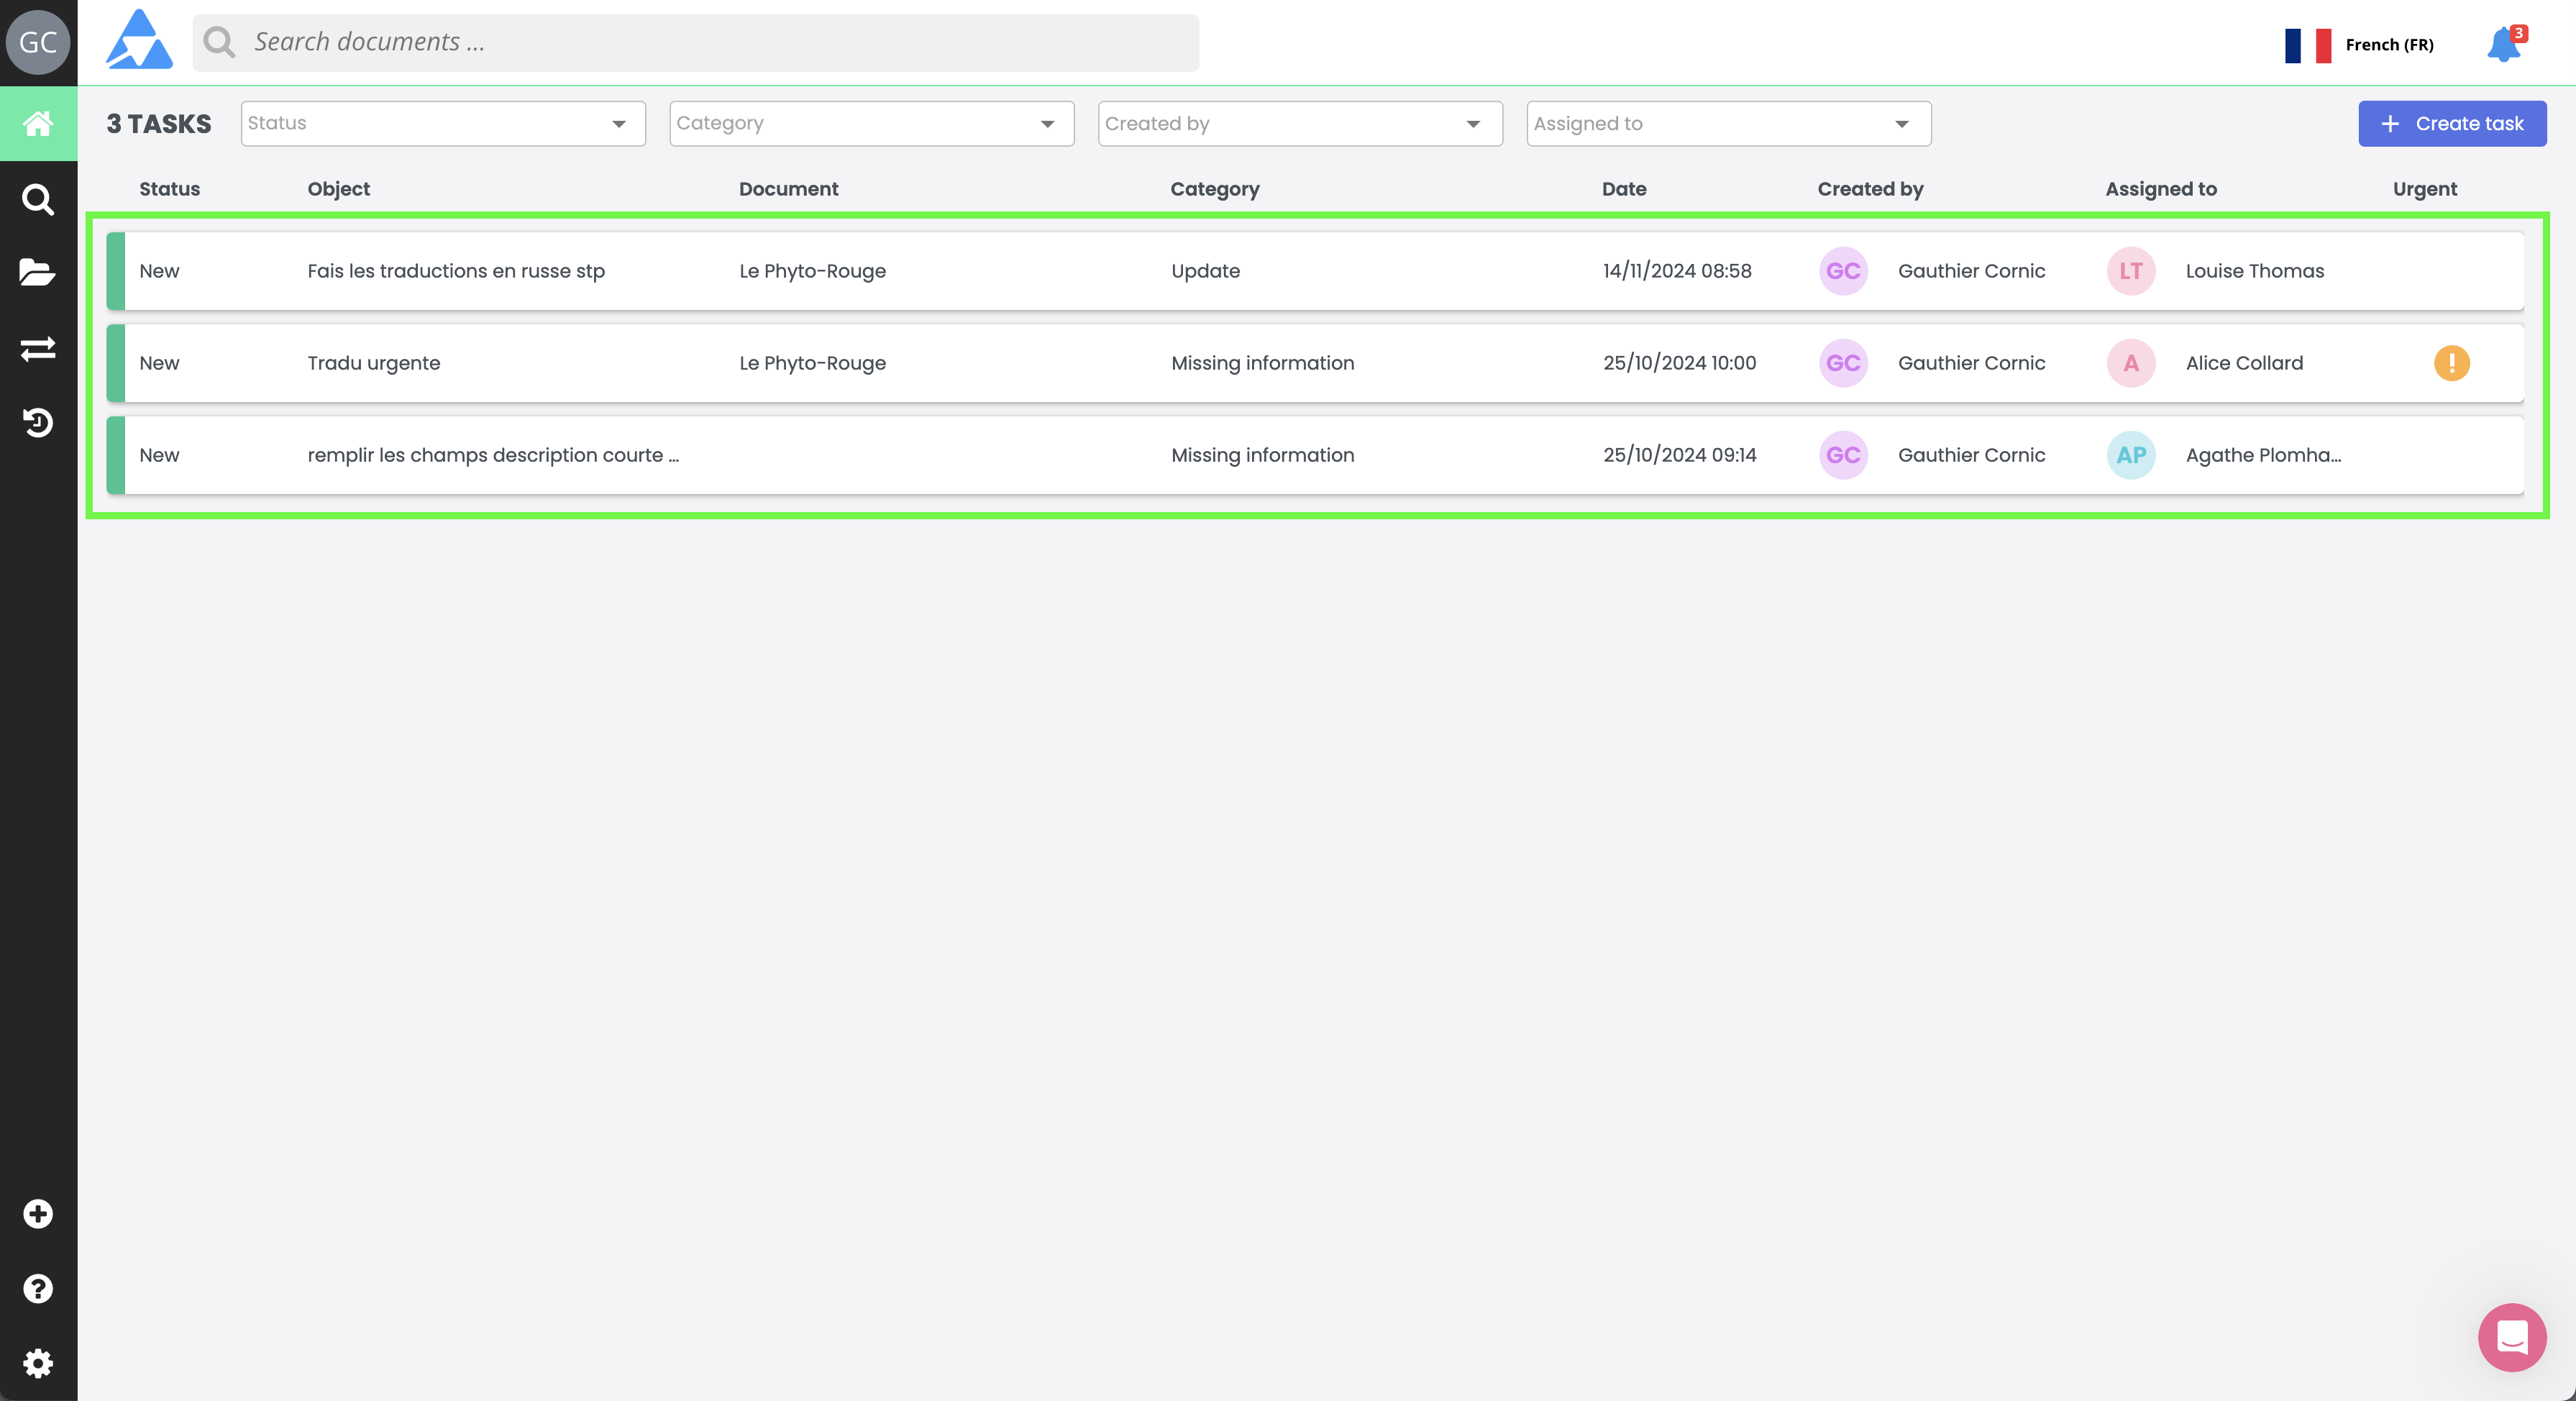Open the Created by filter dropdown
The height and width of the screenshot is (1401, 2576).
pos(1299,124)
